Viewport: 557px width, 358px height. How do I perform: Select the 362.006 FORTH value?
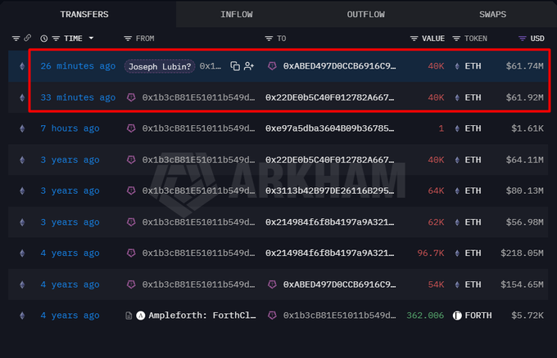[x=425, y=315]
